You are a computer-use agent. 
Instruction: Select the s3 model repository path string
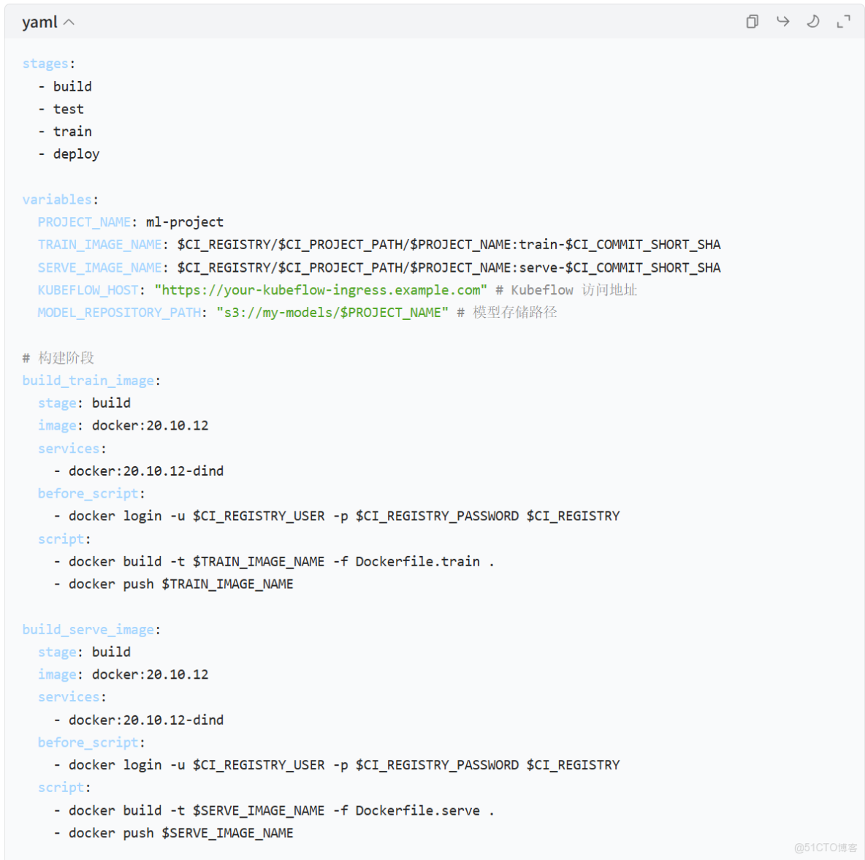pos(332,312)
